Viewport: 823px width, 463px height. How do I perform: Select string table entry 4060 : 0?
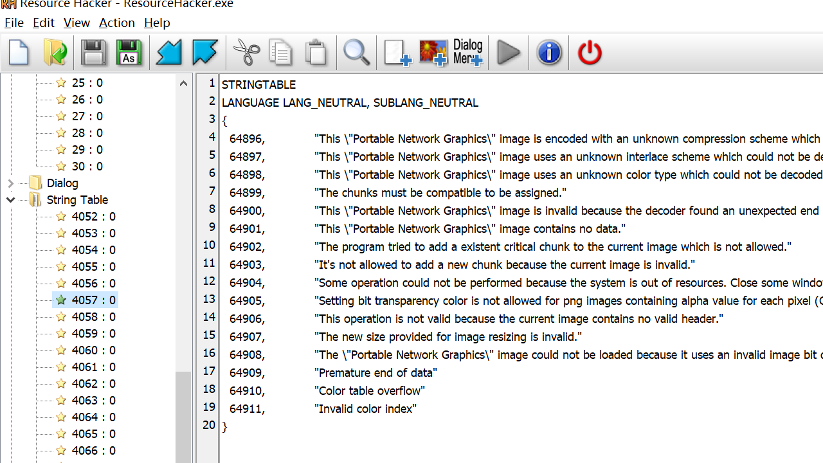pos(93,350)
